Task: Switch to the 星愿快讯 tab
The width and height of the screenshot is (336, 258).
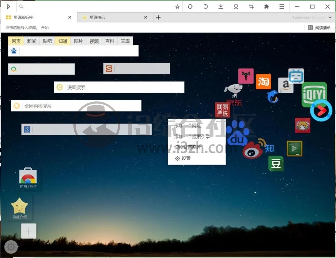Action: coord(115,17)
